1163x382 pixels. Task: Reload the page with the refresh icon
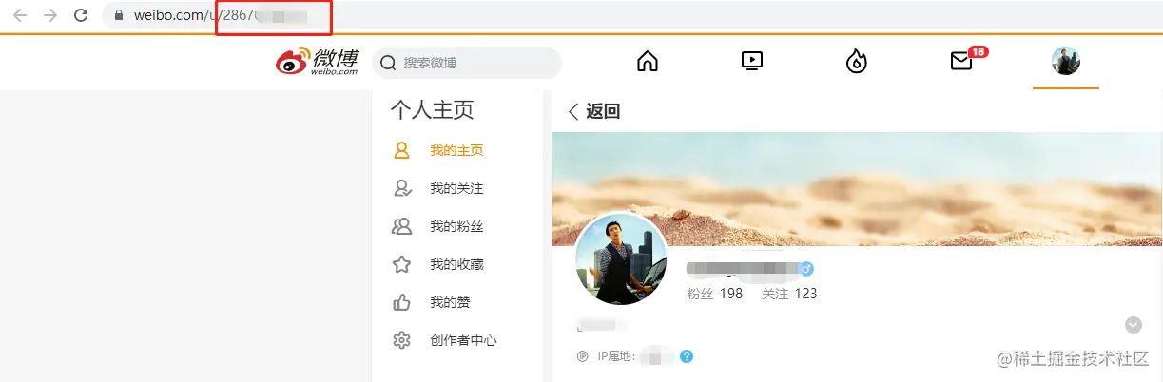click(x=81, y=15)
